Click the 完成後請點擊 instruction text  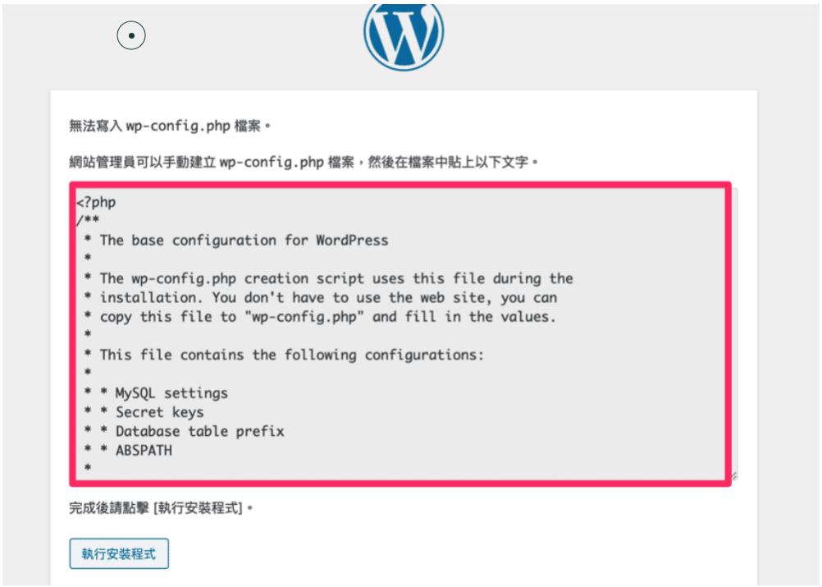tap(109, 508)
